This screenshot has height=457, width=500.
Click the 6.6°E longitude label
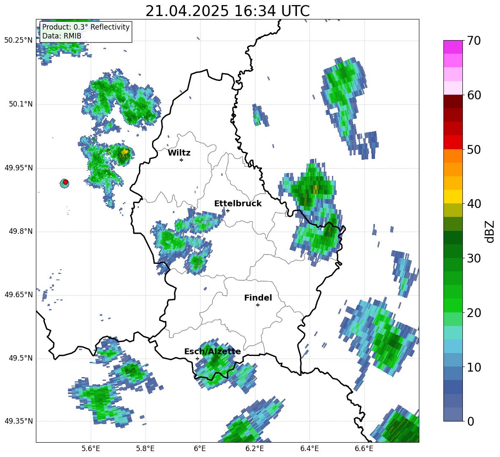pyautogui.click(x=364, y=449)
